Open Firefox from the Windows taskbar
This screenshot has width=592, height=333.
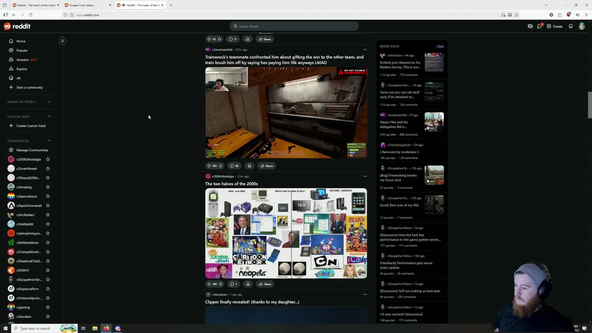[106, 328]
